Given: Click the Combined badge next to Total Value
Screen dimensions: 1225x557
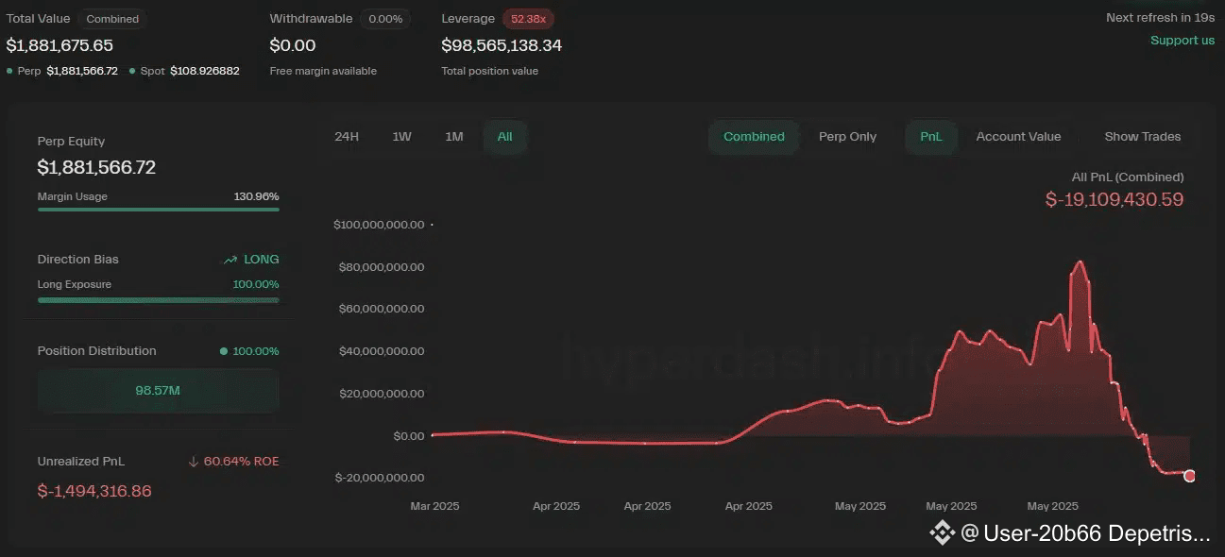Looking at the screenshot, I should (x=112, y=19).
